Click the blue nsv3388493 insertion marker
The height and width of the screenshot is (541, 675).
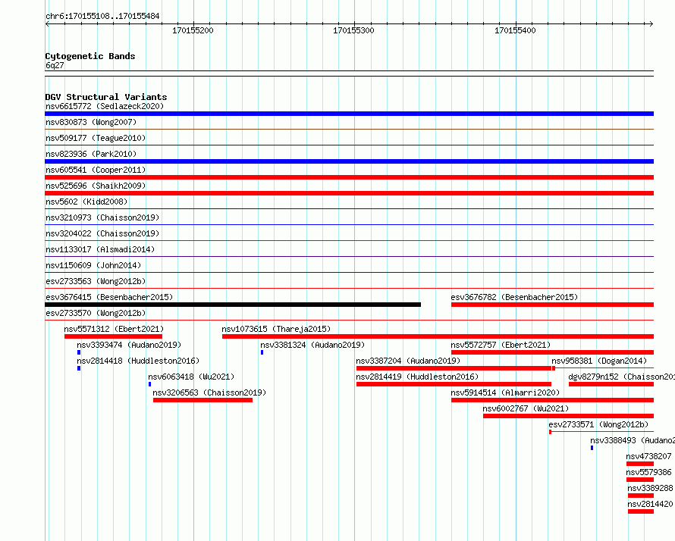(x=592, y=448)
